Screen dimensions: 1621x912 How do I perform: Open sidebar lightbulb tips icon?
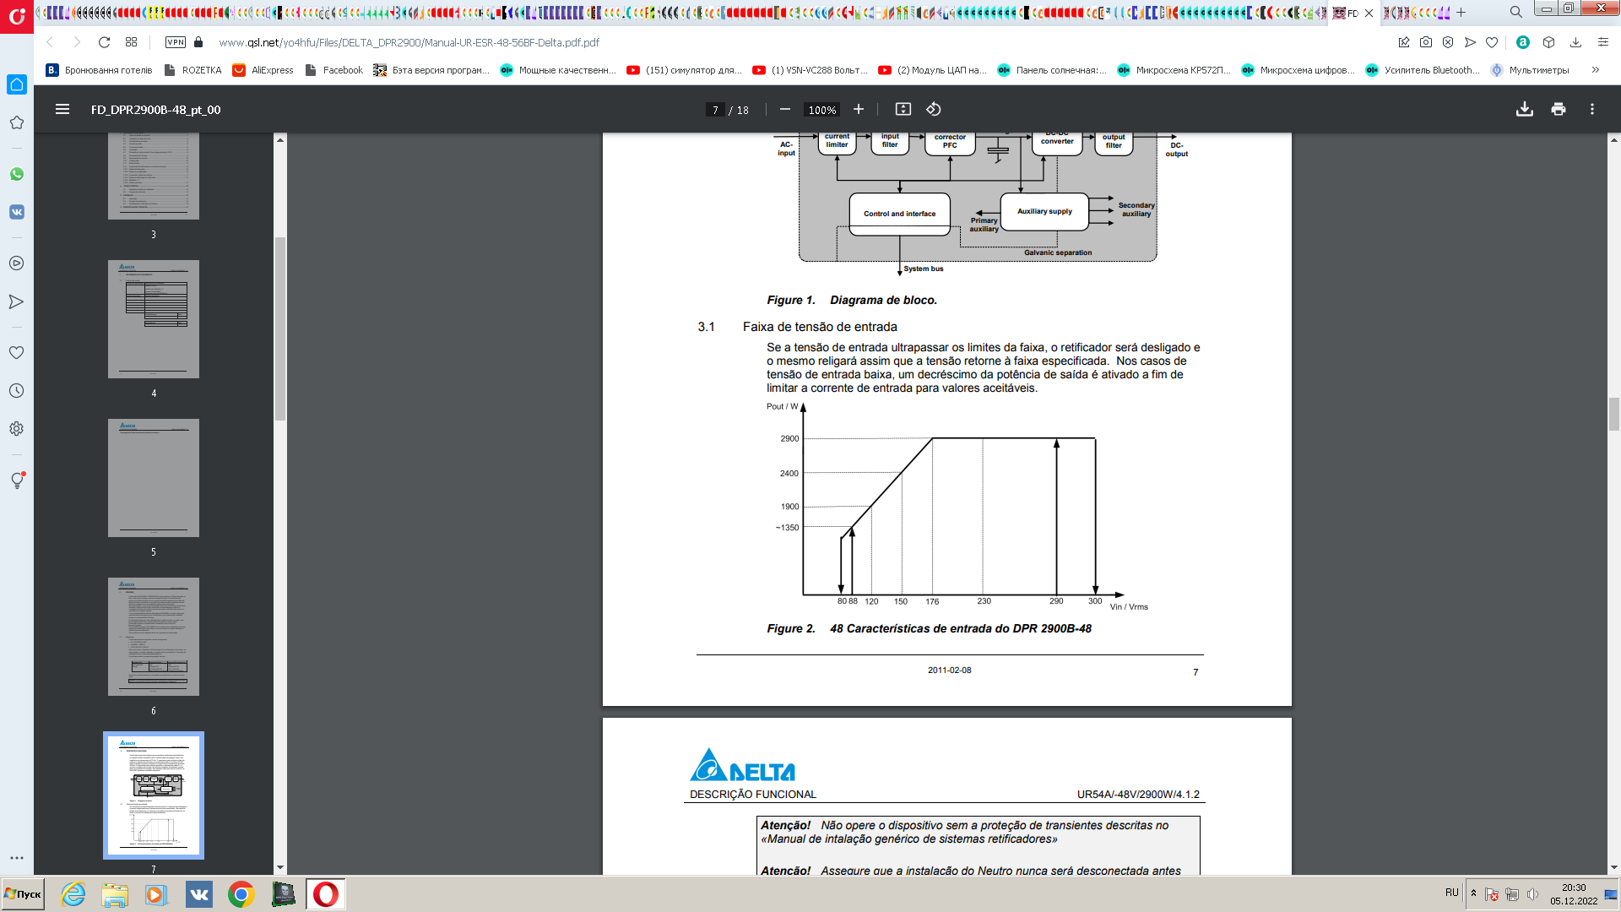(17, 480)
